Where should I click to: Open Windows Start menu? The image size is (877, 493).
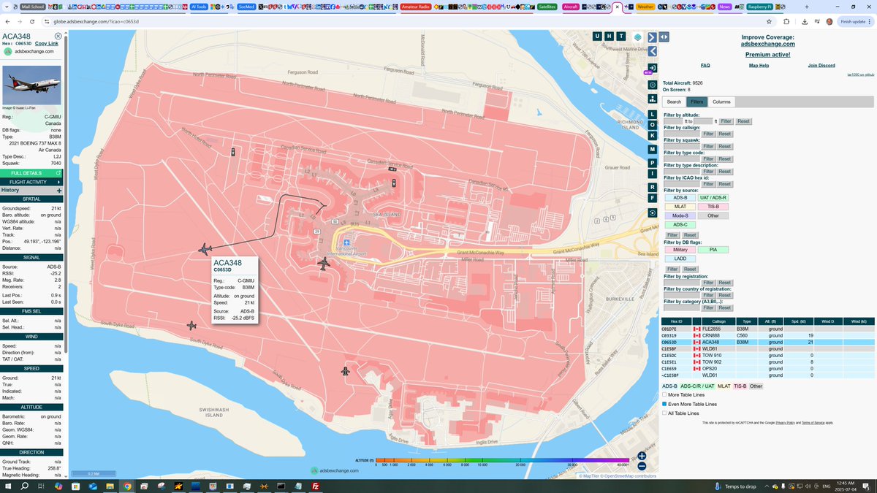[7, 486]
